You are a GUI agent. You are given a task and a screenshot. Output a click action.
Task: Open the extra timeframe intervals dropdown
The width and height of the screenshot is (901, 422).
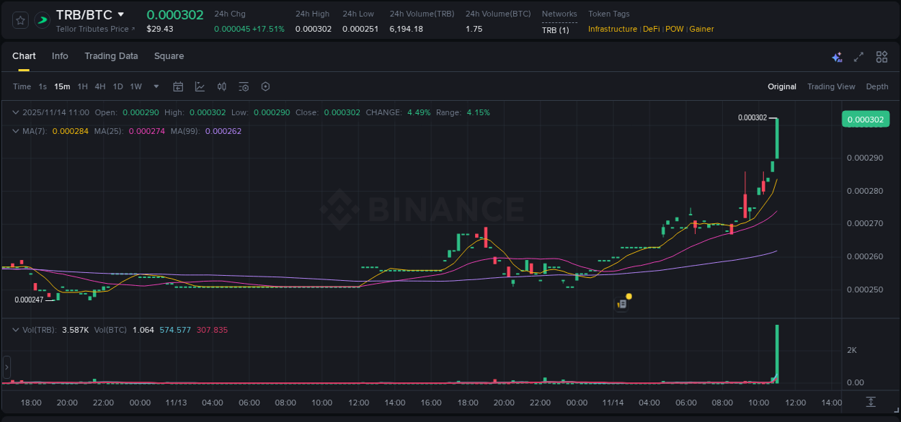coord(155,86)
